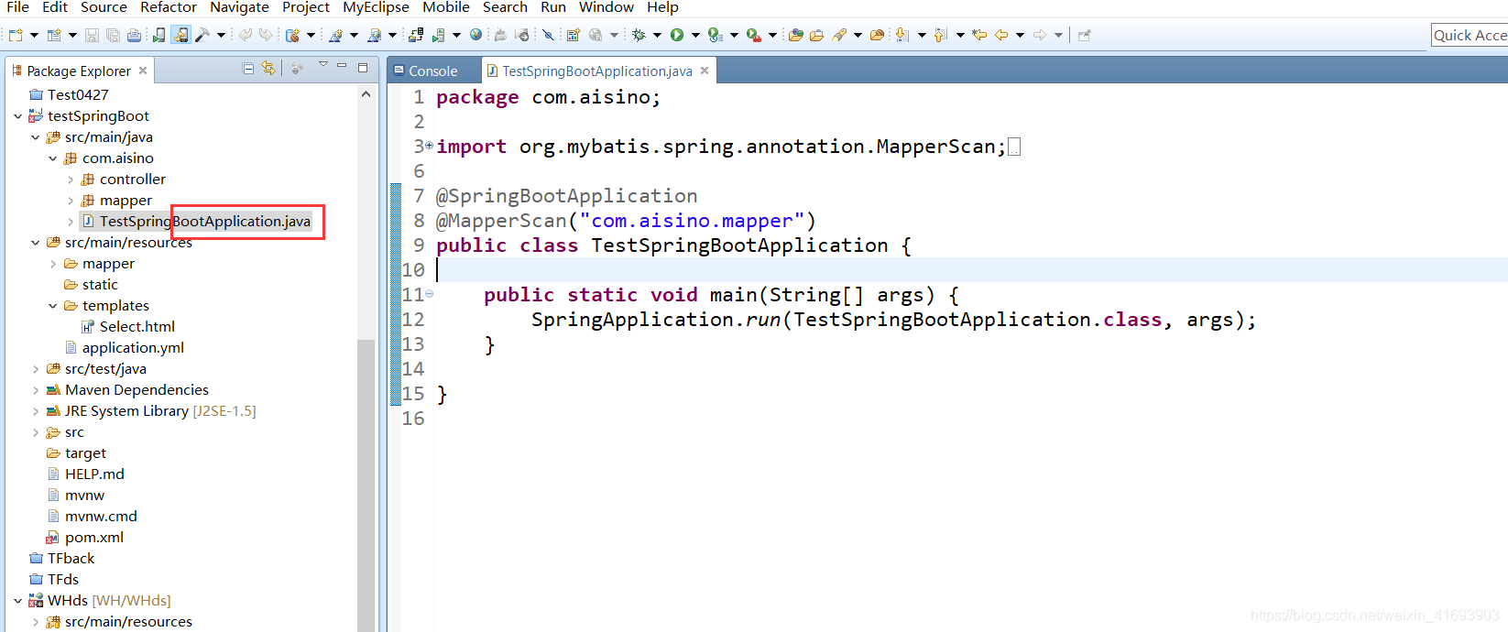Click the new Java class icon
Screen dimensions: 1508x632
click(x=292, y=35)
